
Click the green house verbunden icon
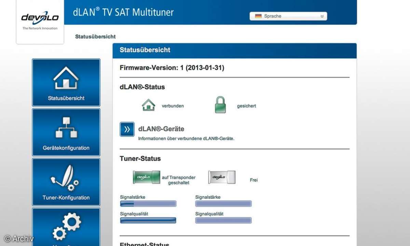click(x=148, y=105)
